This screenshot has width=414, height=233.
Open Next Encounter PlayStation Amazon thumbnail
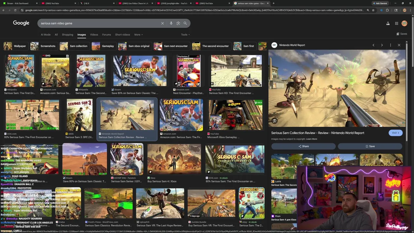pyautogui.click(x=189, y=71)
